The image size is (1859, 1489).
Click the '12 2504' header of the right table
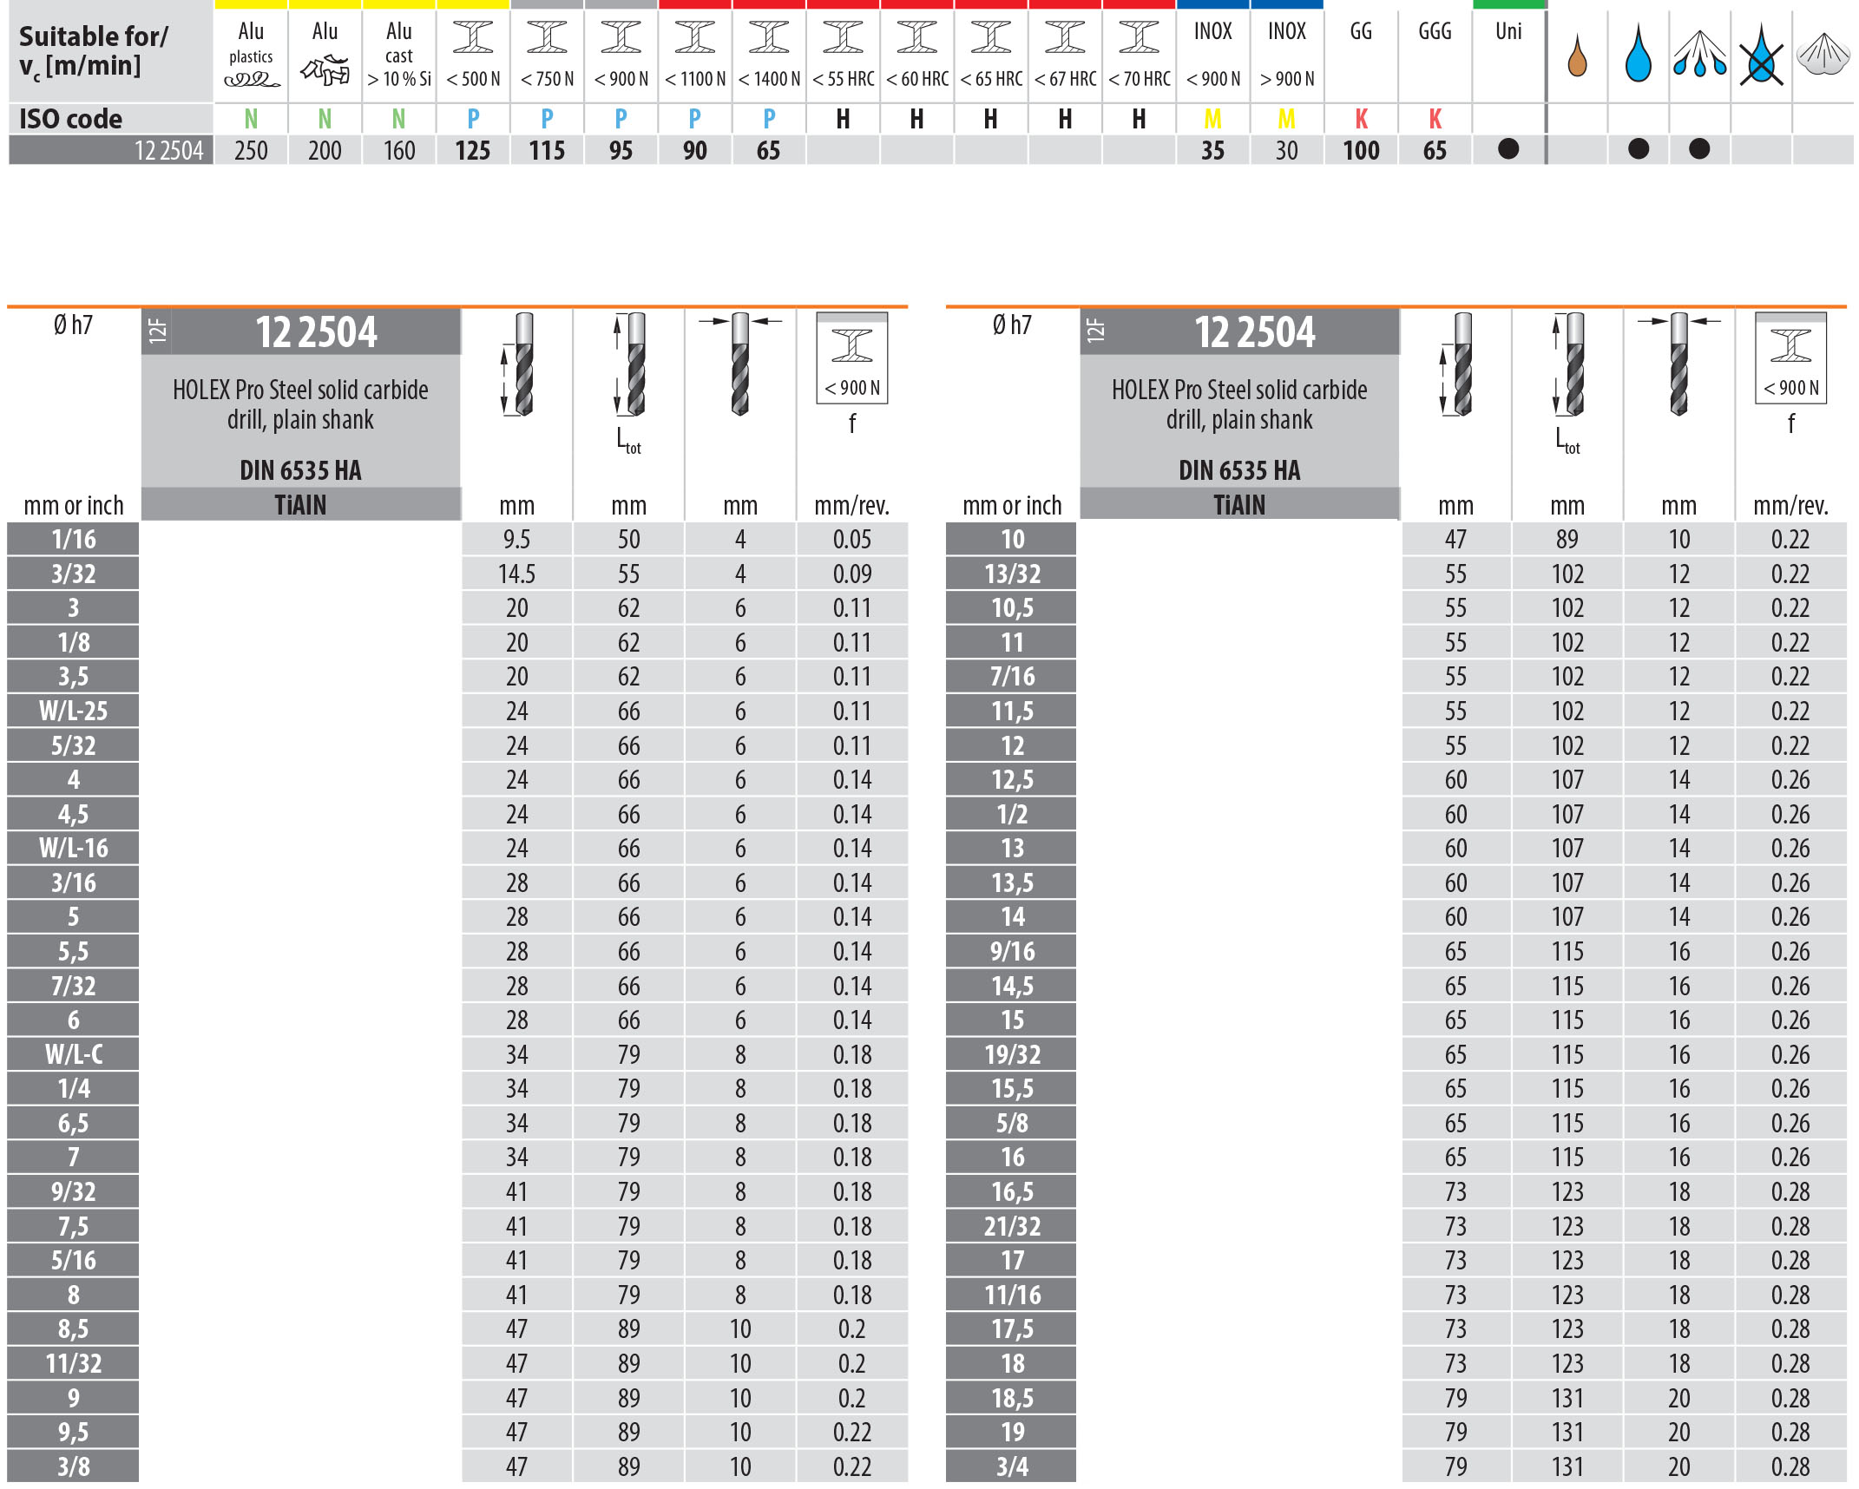point(1255,332)
